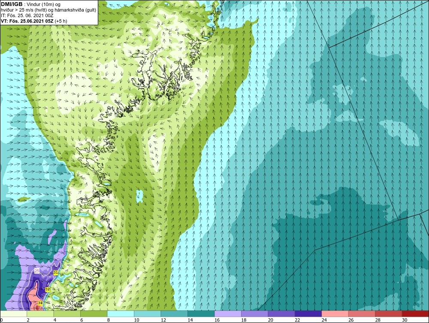Click the "30" value on the legend scale
The image size is (429, 323).
(x=405, y=320)
